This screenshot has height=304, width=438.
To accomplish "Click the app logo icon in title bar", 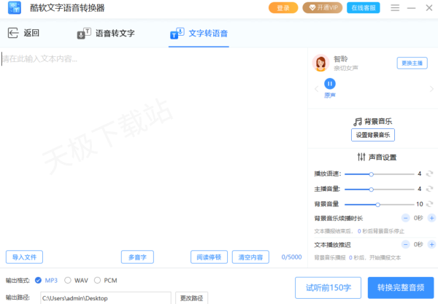I will coord(15,8).
